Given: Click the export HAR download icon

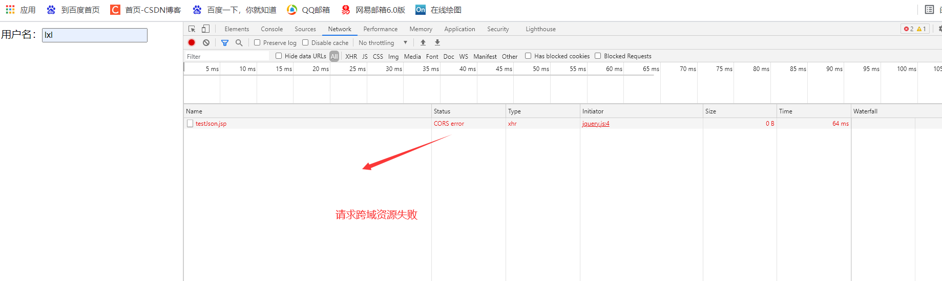Looking at the screenshot, I should tap(437, 43).
